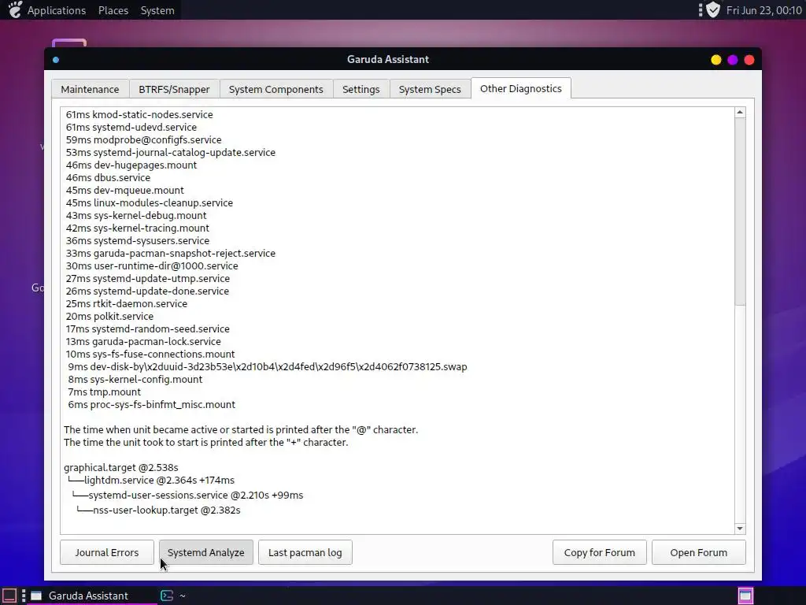Click the purple maximize window button
The height and width of the screenshot is (605, 806).
[x=733, y=60]
